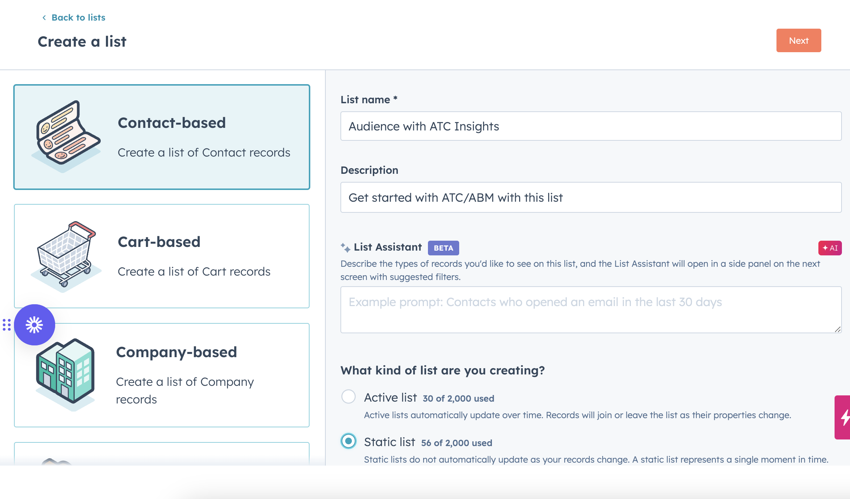Select the Active list radio button
The height and width of the screenshot is (499, 850).
point(349,397)
